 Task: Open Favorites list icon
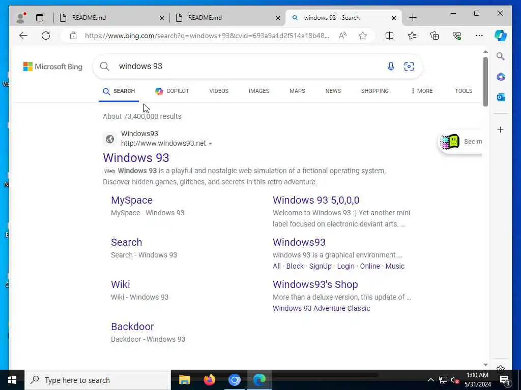pos(412,36)
